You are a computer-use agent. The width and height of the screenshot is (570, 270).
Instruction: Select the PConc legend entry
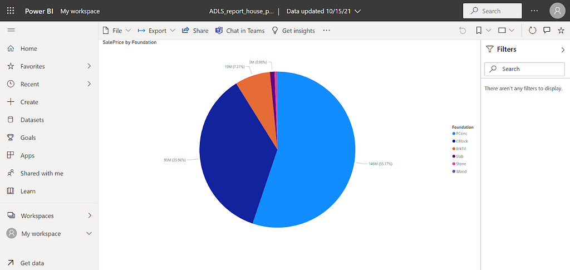(459, 134)
